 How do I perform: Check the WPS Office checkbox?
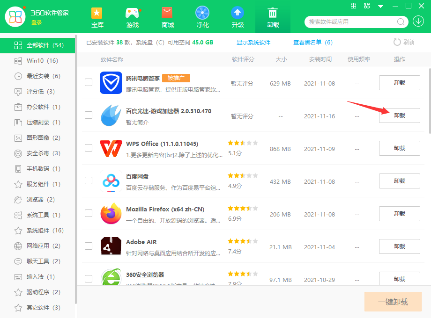(x=89, y=148)
